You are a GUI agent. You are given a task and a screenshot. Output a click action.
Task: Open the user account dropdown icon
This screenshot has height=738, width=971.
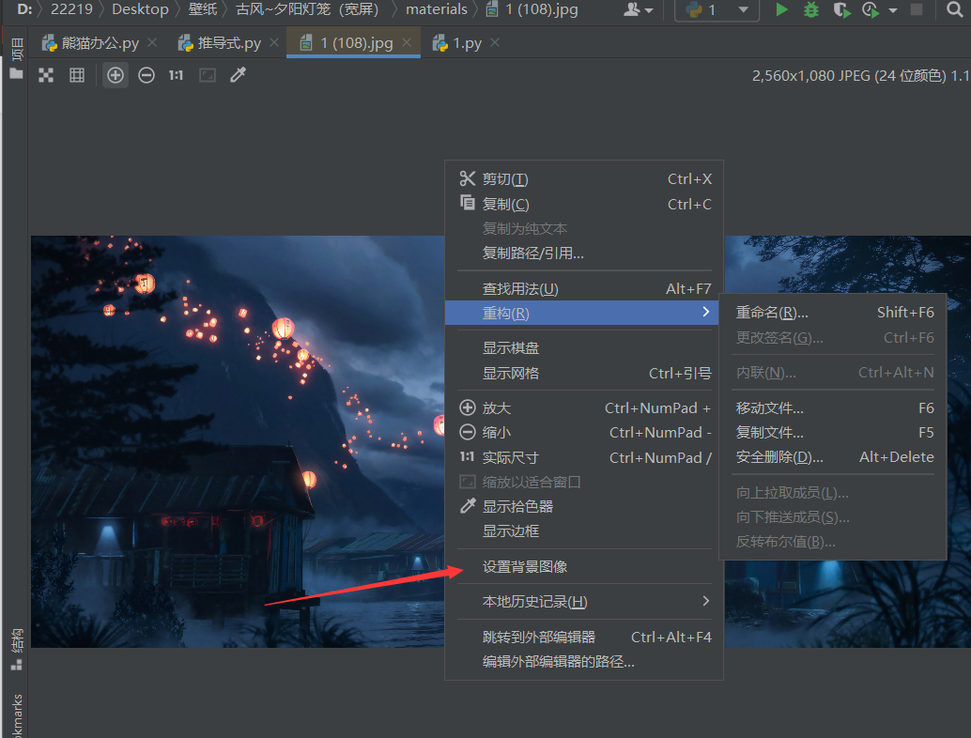coord(639,9)
